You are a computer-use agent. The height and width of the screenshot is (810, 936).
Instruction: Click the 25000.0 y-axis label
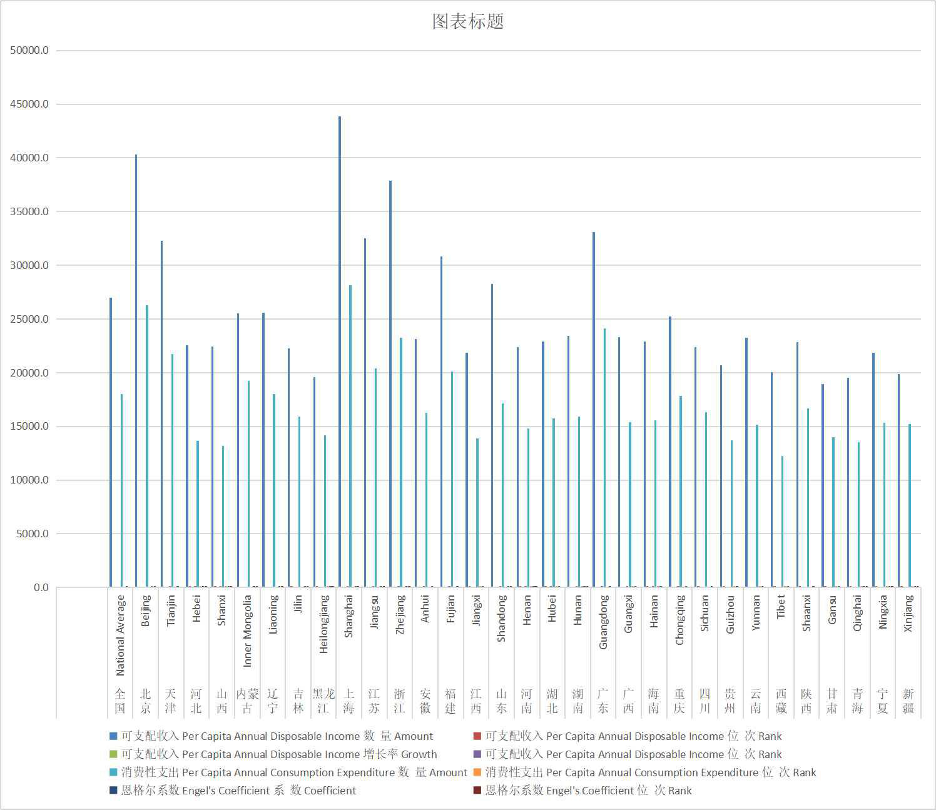pyautogui.click(x=29, y=320)
